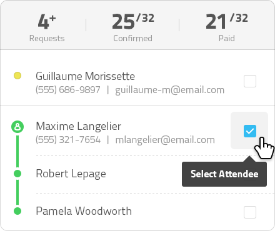The width and height of the screenshot is (275, 231).
Task: Click the yellow status dot beside Guillaume Morissette
Action: [x=17, y=76]
